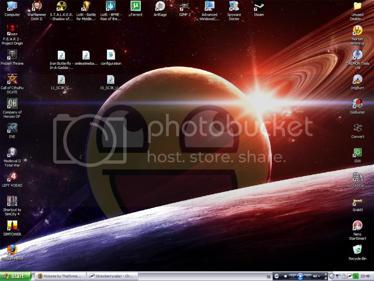Open Norton AntiVirus shortcut

(357, 35)
